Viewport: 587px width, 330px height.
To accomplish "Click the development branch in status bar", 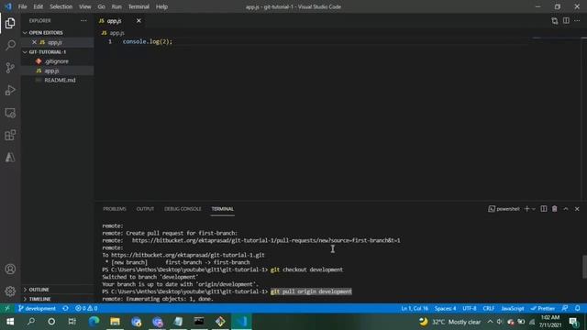I will pyautogui.click(x=37, y=308).
